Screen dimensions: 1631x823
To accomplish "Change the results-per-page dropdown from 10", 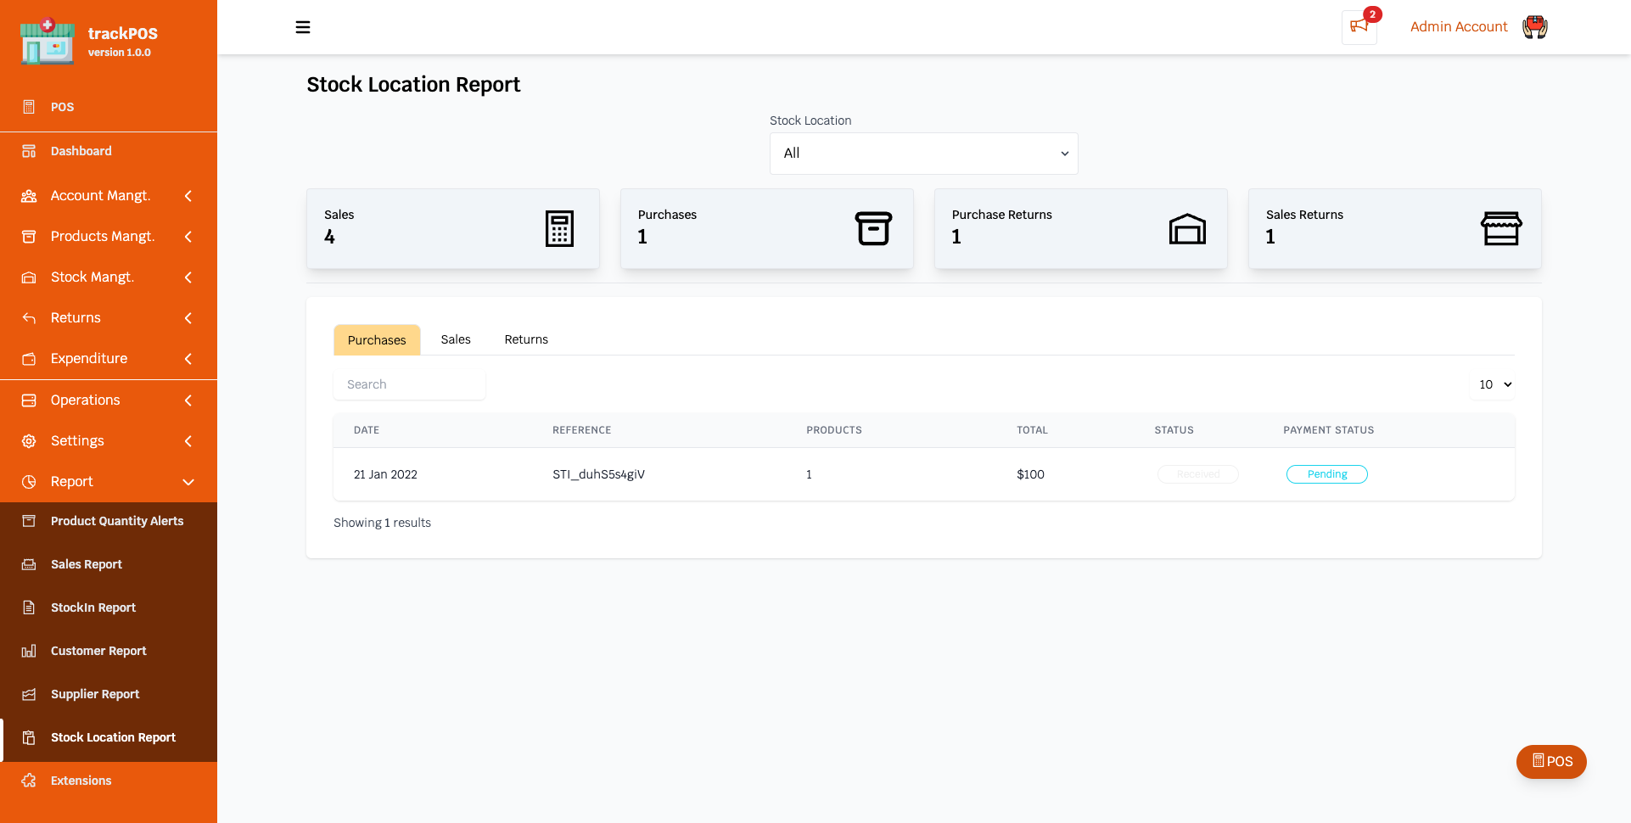I will 1493,384.
